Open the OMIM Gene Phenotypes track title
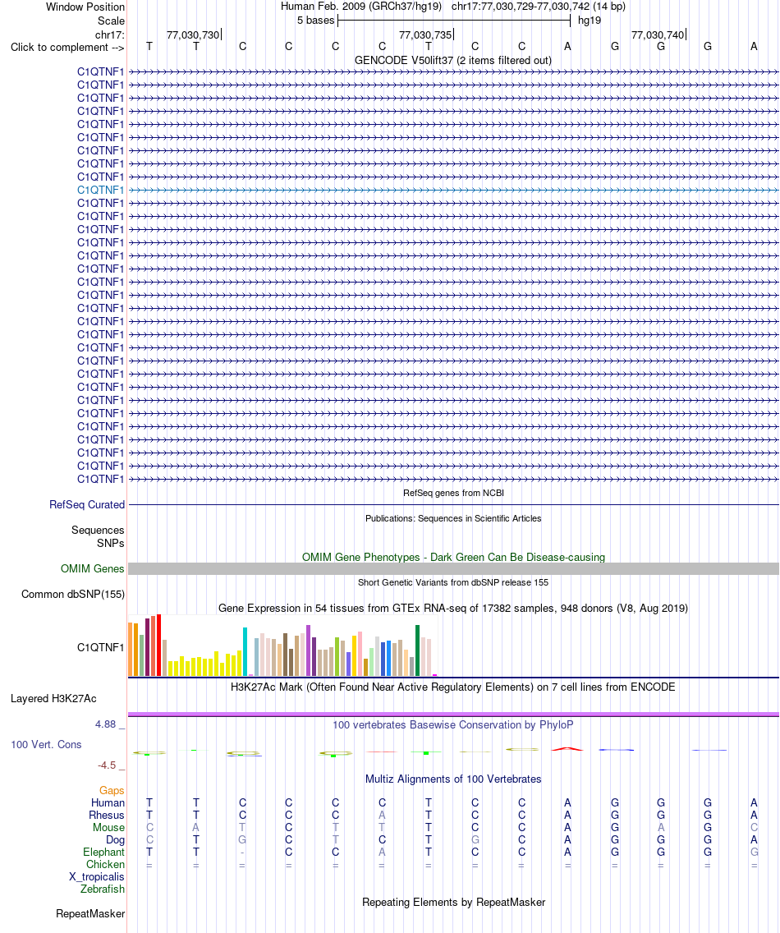 point(453,557)
